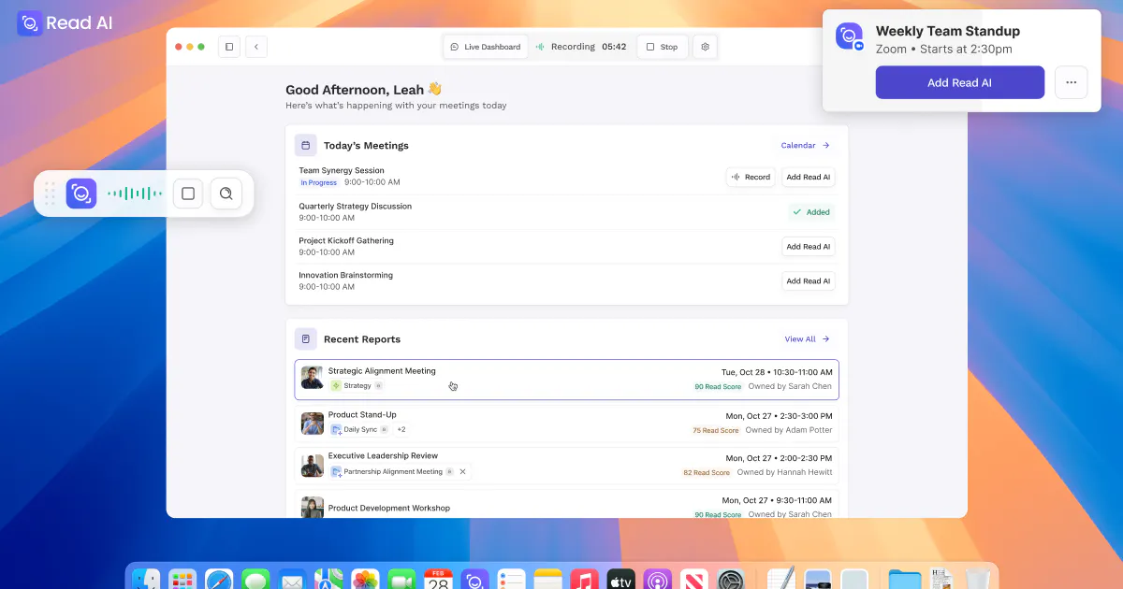Viewport: 1123px width, 589px height.
Task: Open settings gear in the title bar
Action: click(706, 47)
